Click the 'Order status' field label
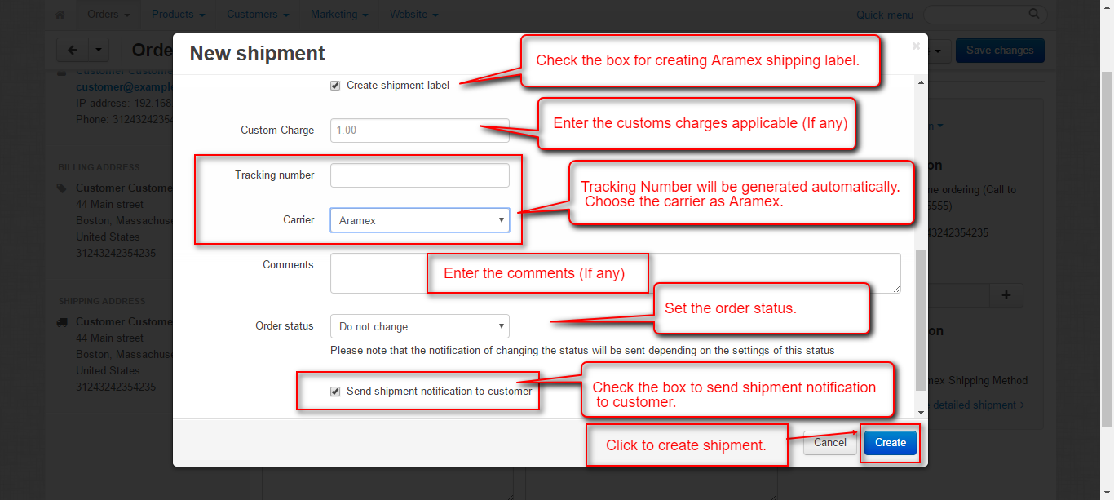 coord(285,326)
